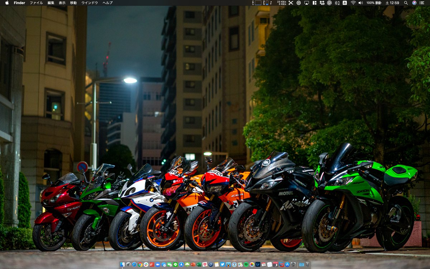Open Notes from the Dock
This screenshot has height=269, width=430.
pyautogui.click(x=217, y=264)
